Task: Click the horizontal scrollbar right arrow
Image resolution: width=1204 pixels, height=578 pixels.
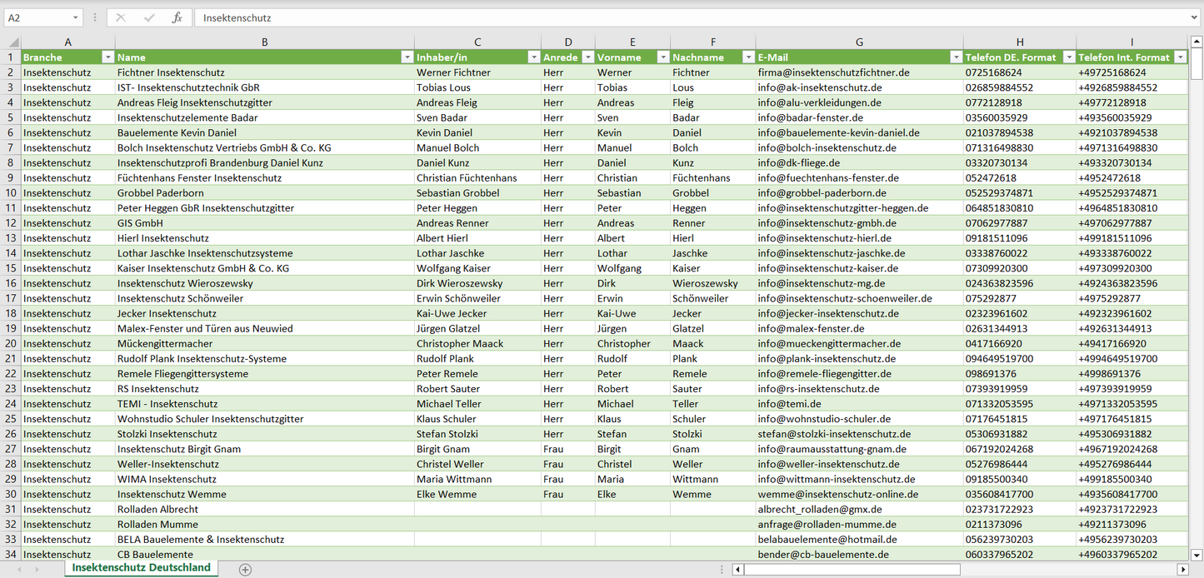Action: tap(1182, 570)
